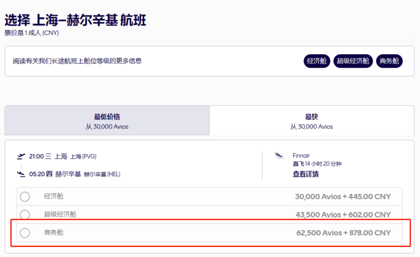Viewport: 420px width, 257px height.
Task: Click the 阅读有关我们长途航班上舱位等级的更多信息 text
Action: [x=77, y=61]
